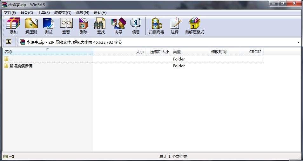
Task: Open the 查看 (View) toolbar icon
Action: pyautogui.click(x=66, y=26)
